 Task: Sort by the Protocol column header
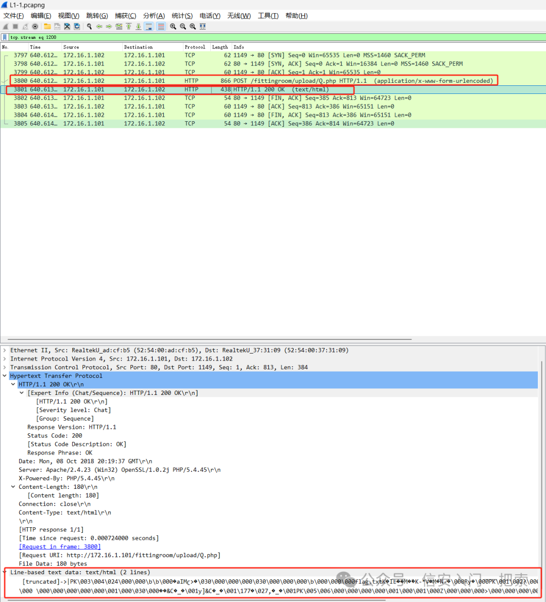pyautogui.click(x=196, y=47)
